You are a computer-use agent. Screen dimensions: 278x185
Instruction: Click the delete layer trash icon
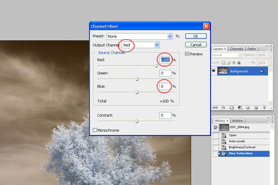(x=264, y=108)
